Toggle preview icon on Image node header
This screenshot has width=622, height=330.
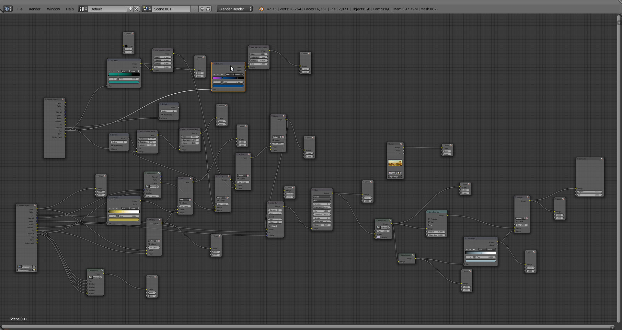(401, 144)
